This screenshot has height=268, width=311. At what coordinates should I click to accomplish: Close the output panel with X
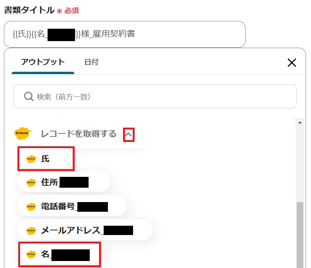tap(292, 62)
